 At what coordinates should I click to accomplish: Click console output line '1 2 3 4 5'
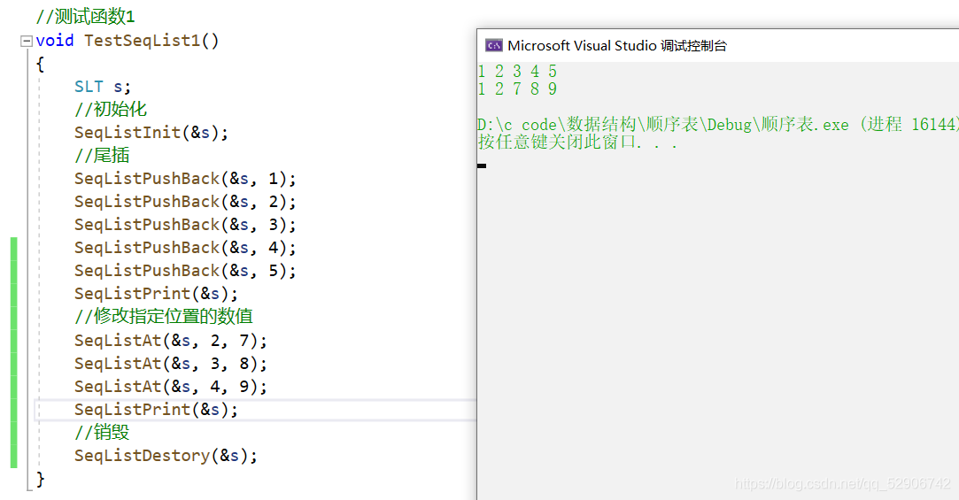517,72
